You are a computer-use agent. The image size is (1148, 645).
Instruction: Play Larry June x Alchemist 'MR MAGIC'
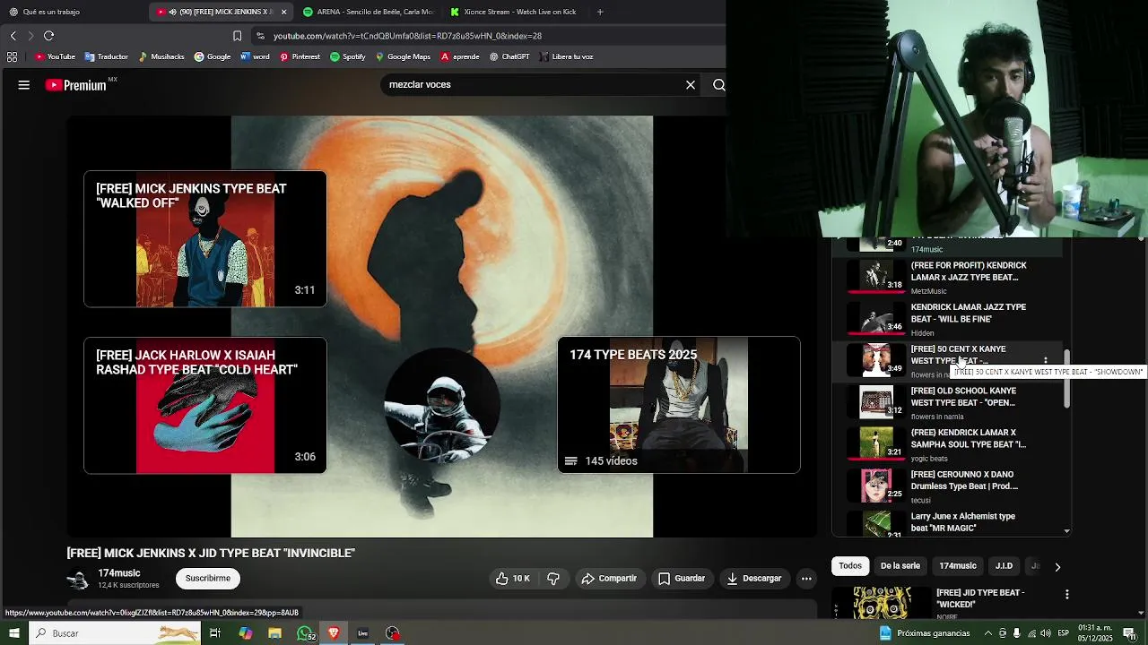pyautogui.click(x=947, y=523)
